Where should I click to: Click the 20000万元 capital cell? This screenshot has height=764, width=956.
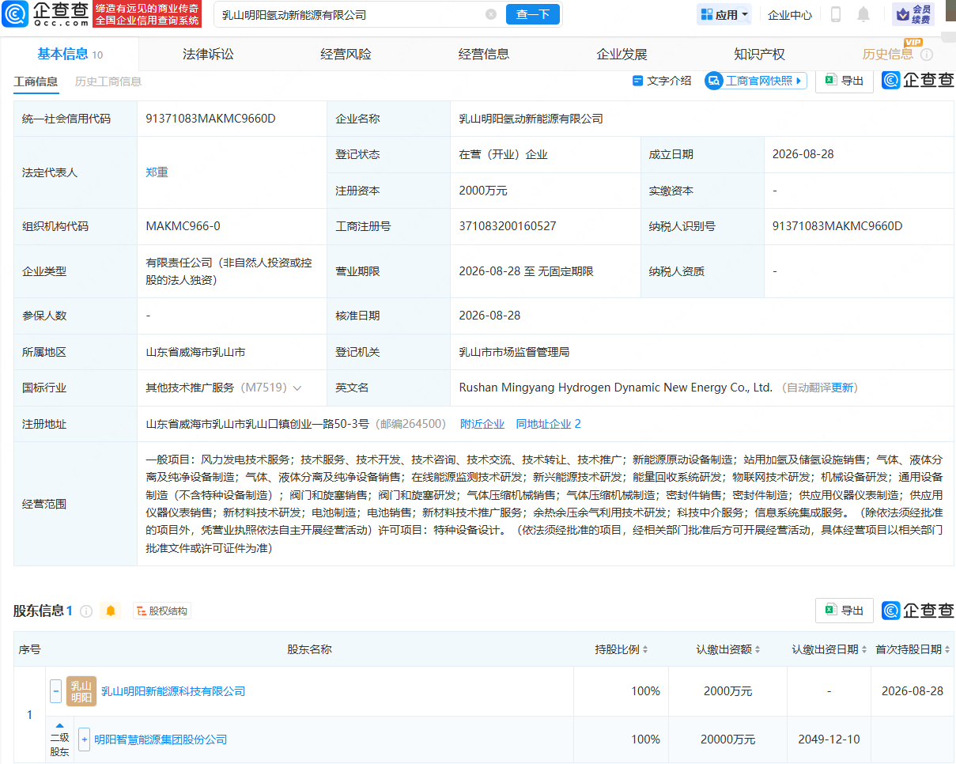pos(727,739)
